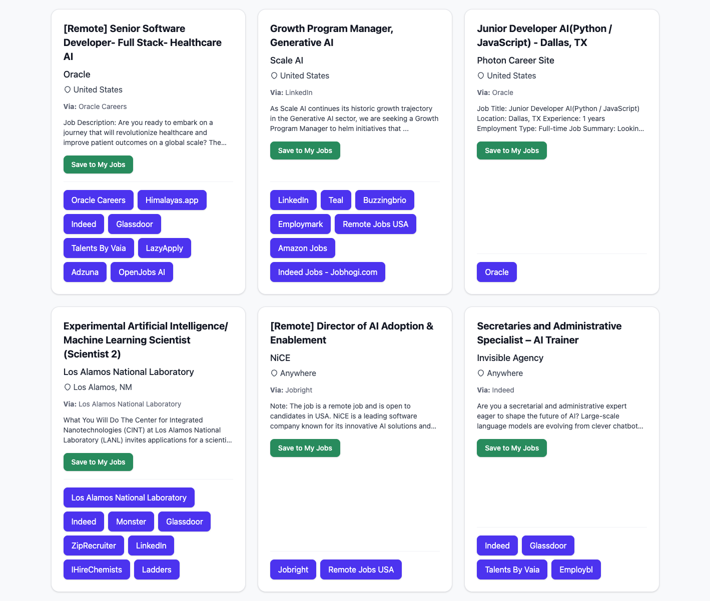Click the location pin next to Los Alamos, NM

[x=68, y=387]
